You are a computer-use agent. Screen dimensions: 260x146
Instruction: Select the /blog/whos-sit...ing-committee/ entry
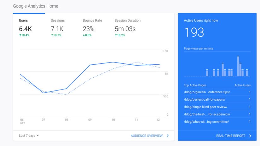[206, 122]
